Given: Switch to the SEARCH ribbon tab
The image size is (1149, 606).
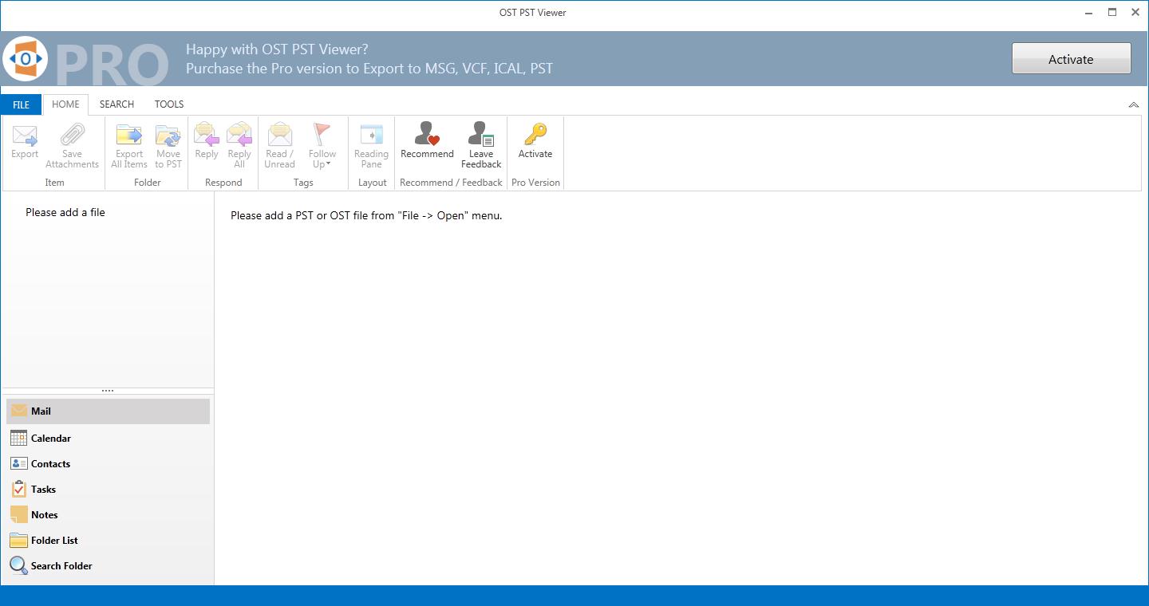Looking at the screenshot, I should click(x=116, y=104).
